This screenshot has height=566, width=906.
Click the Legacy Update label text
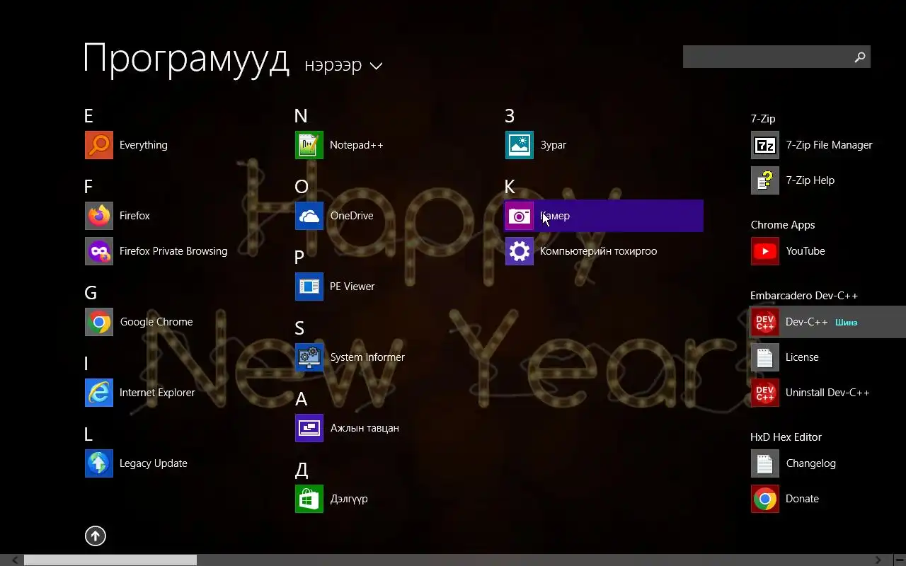point(154,463)
